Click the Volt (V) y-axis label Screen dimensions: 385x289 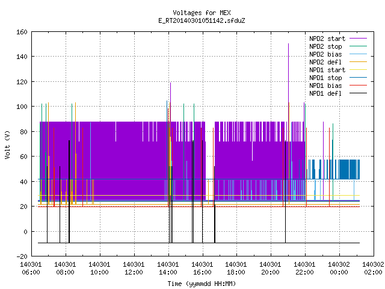(7, 144)
